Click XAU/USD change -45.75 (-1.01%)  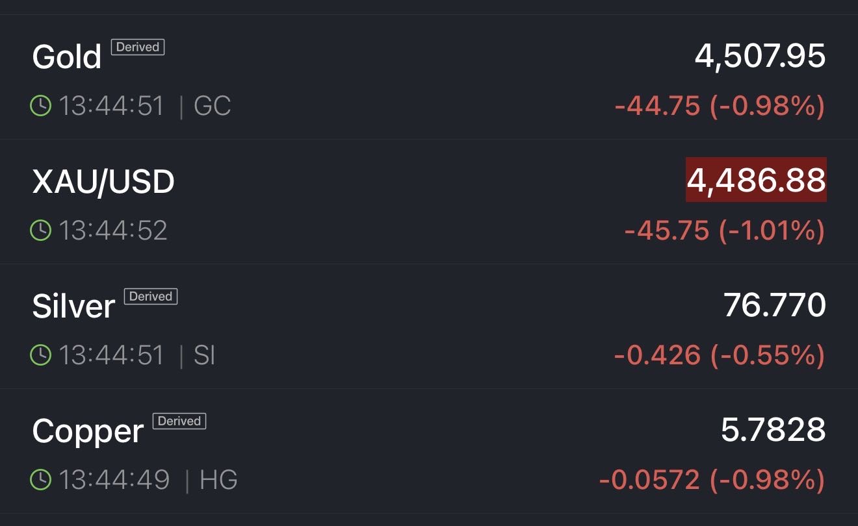[x=724, y=231]
